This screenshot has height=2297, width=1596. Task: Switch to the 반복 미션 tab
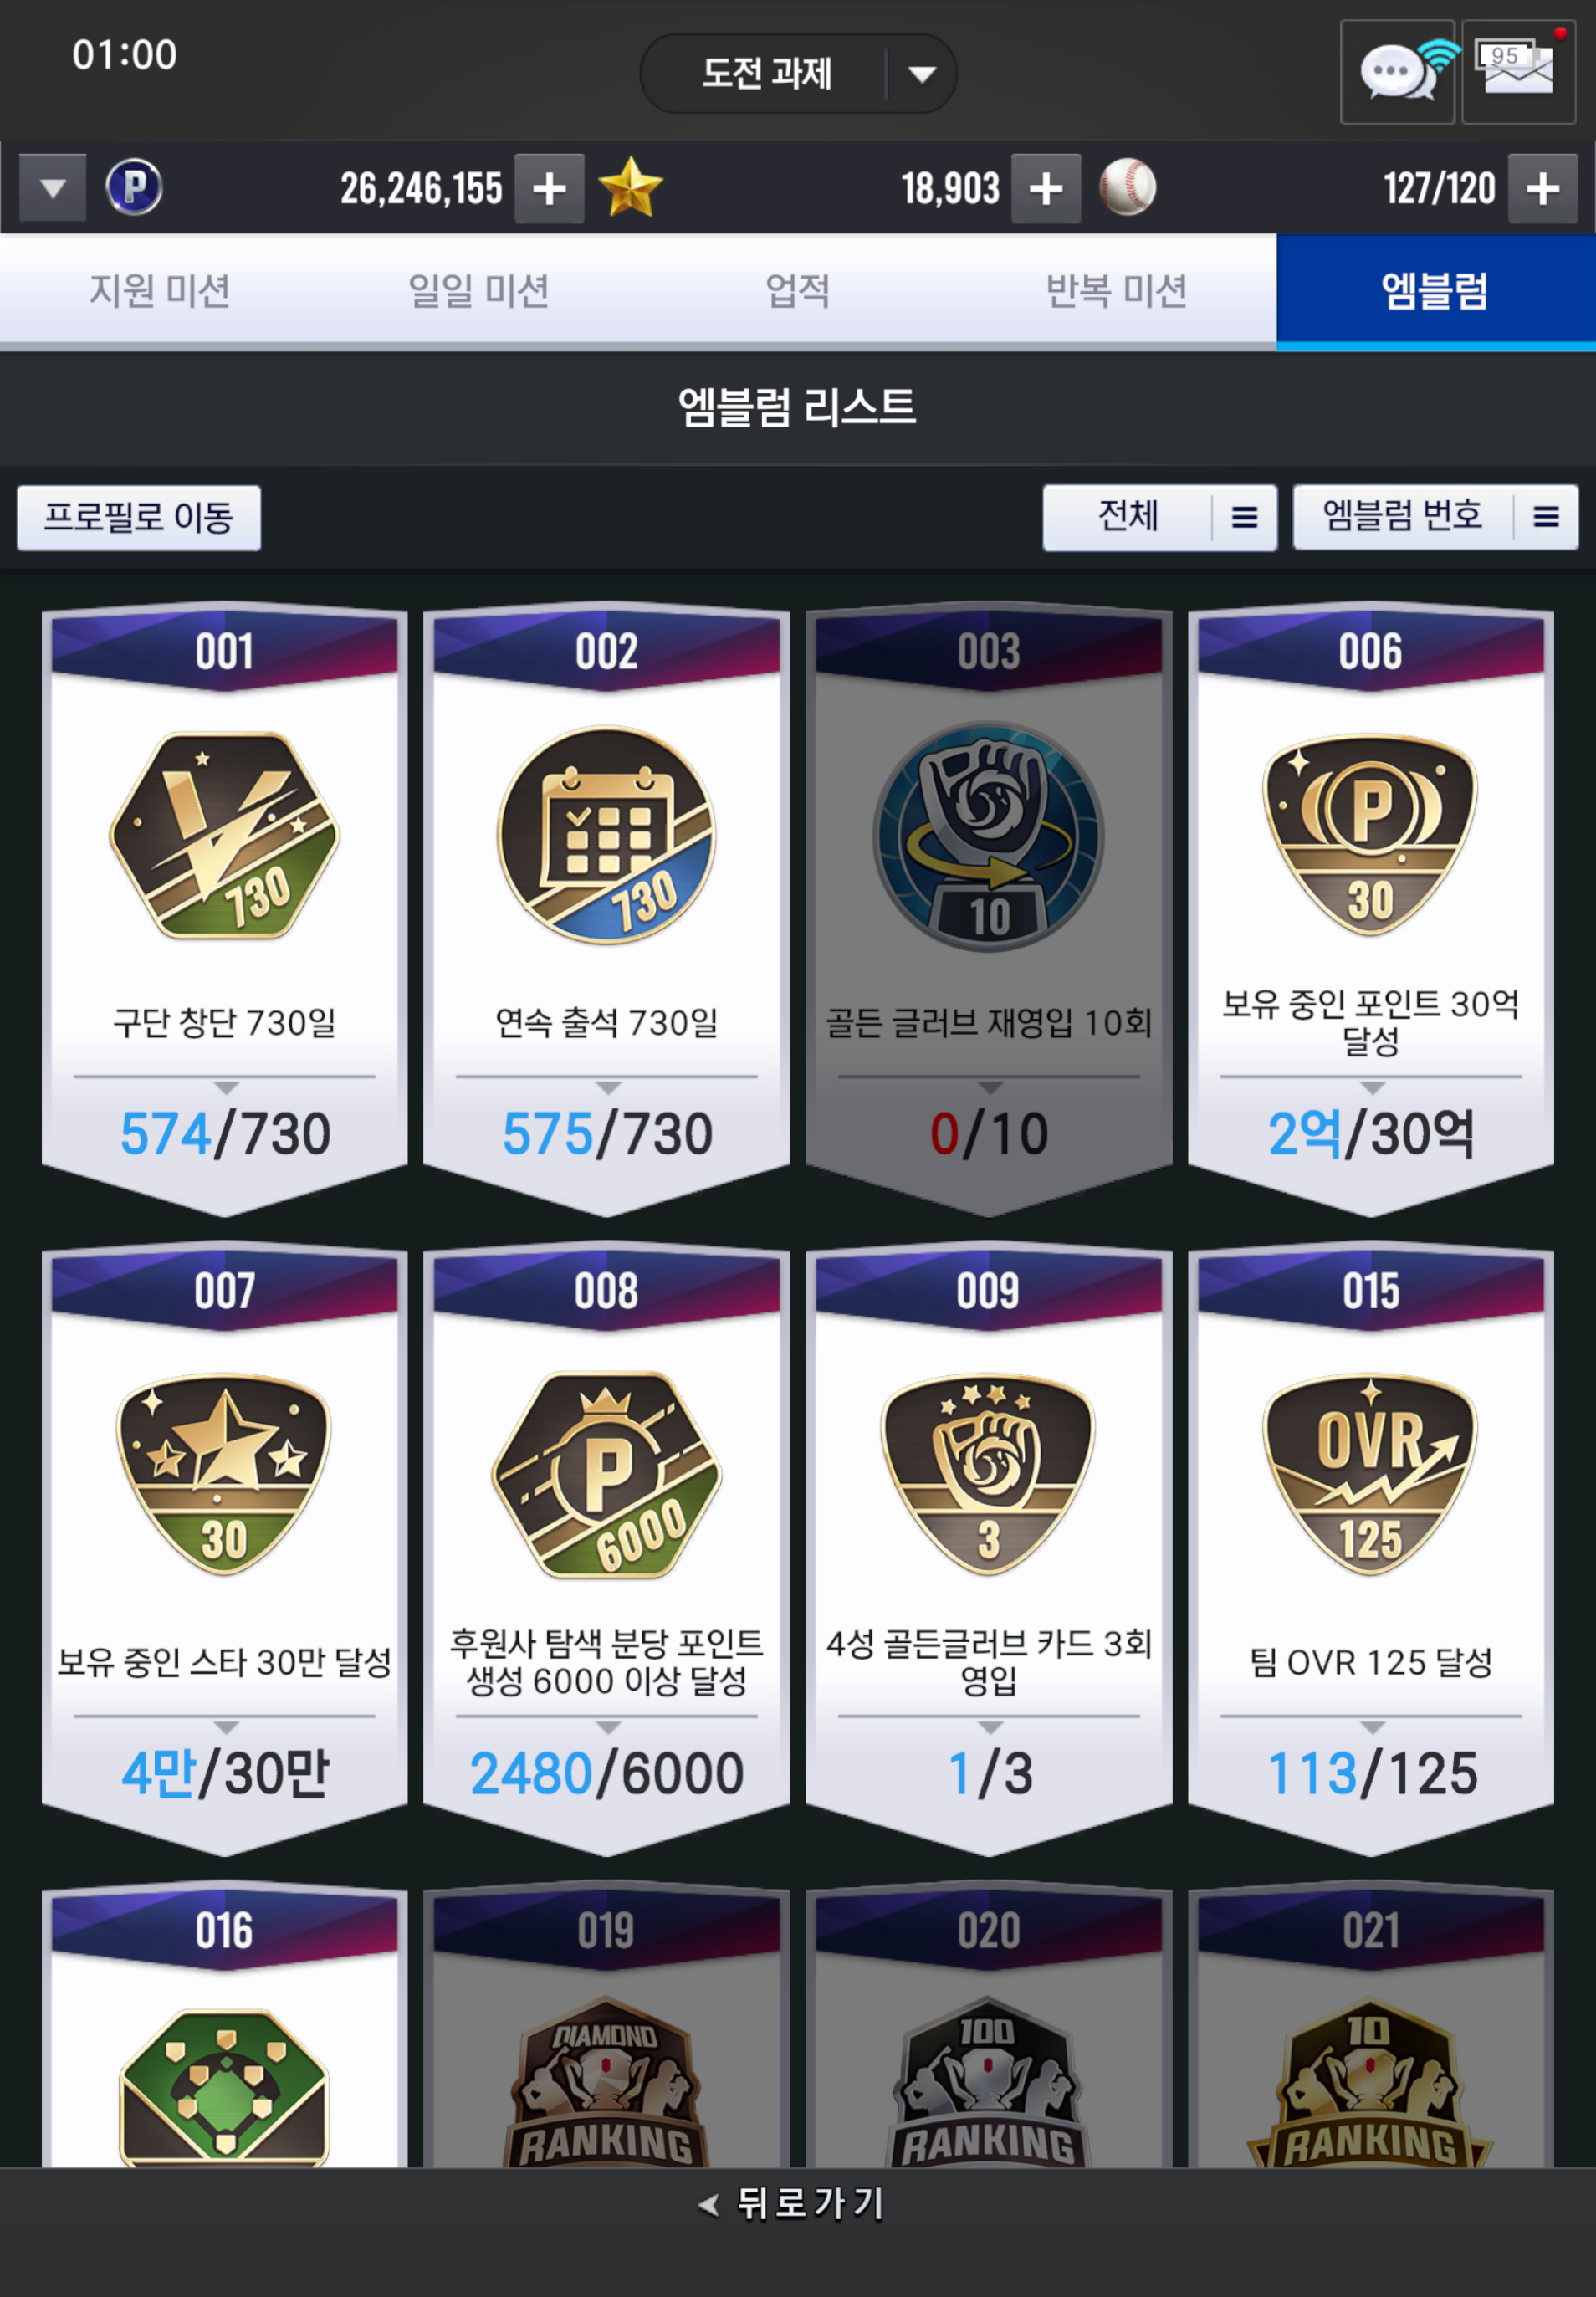click(1117, 291)
